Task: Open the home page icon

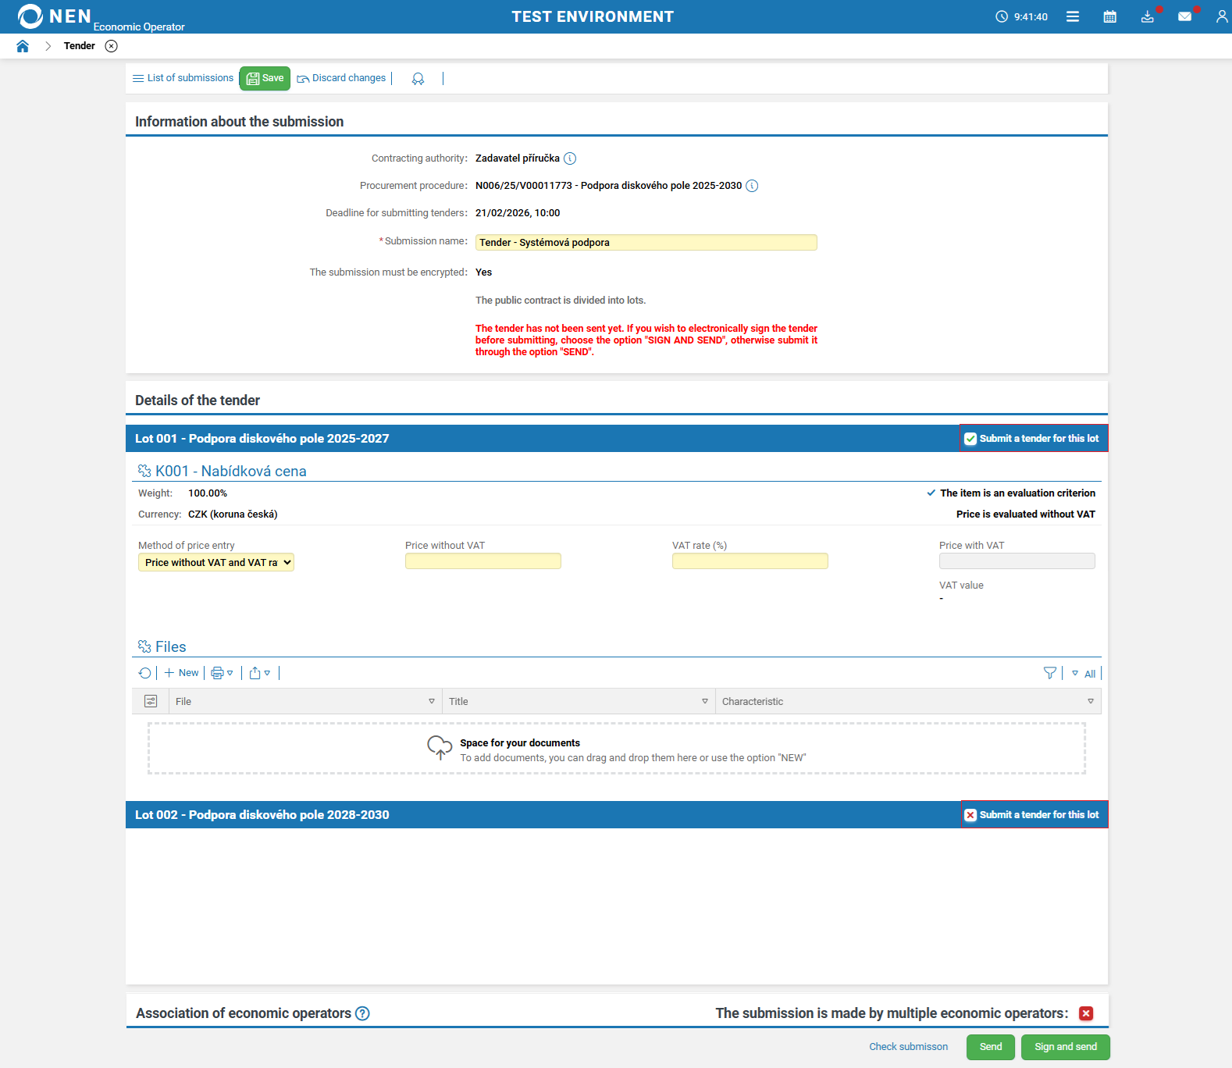Action: [23, 46]
